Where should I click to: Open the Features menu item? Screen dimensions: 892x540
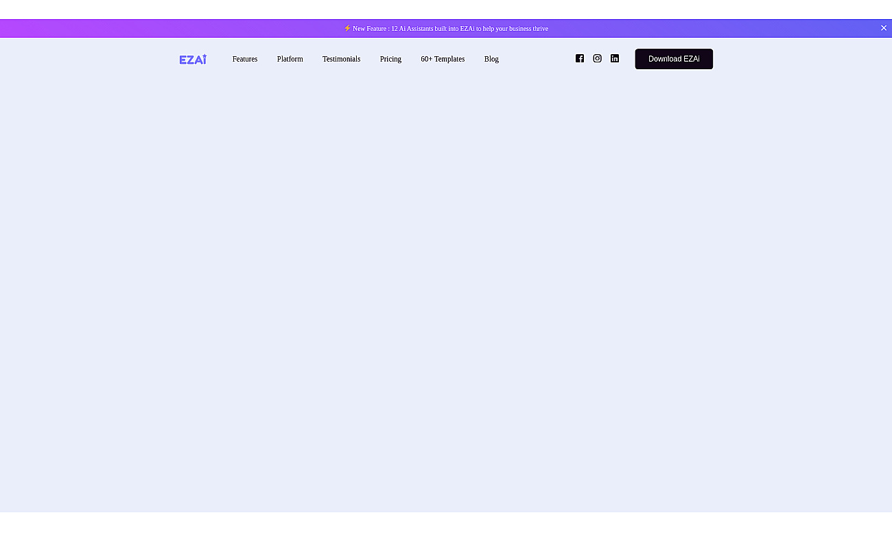(245, 59)
